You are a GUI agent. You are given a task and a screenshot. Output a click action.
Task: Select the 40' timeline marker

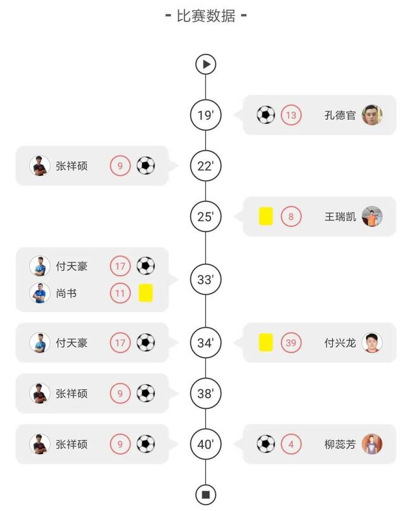(205, 444)
